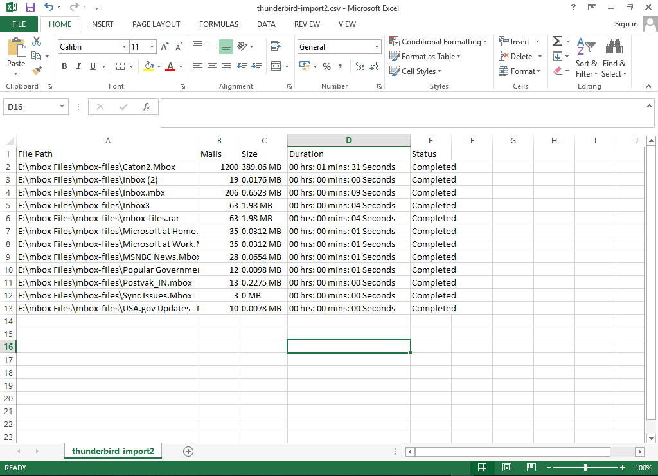Screen dimensions: 658x476
Task: Open the Name Box dropdown arrow
Action: [x=62, y=107]
